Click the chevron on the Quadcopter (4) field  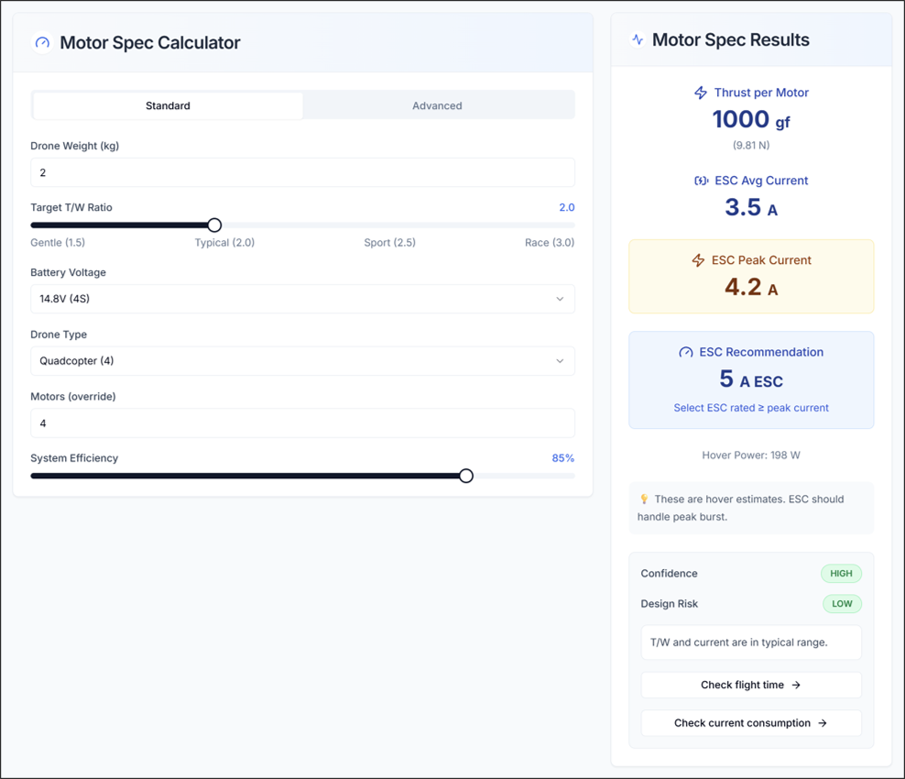[x=560, y=360]
